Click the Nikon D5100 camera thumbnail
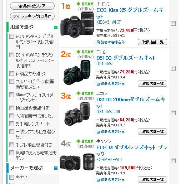The image size is (181, 184). point(77,72)
